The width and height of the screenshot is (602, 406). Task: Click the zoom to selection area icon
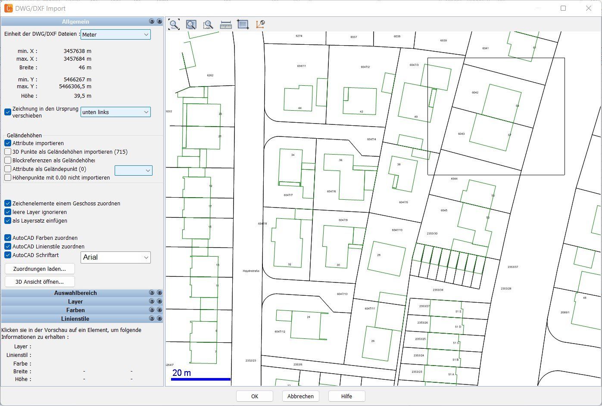(x=208, y=25)
